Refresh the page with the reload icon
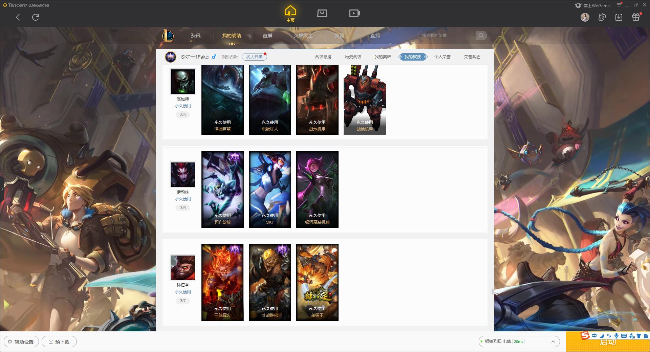Viewport: 650px width, 352px height. click(36, 17)
